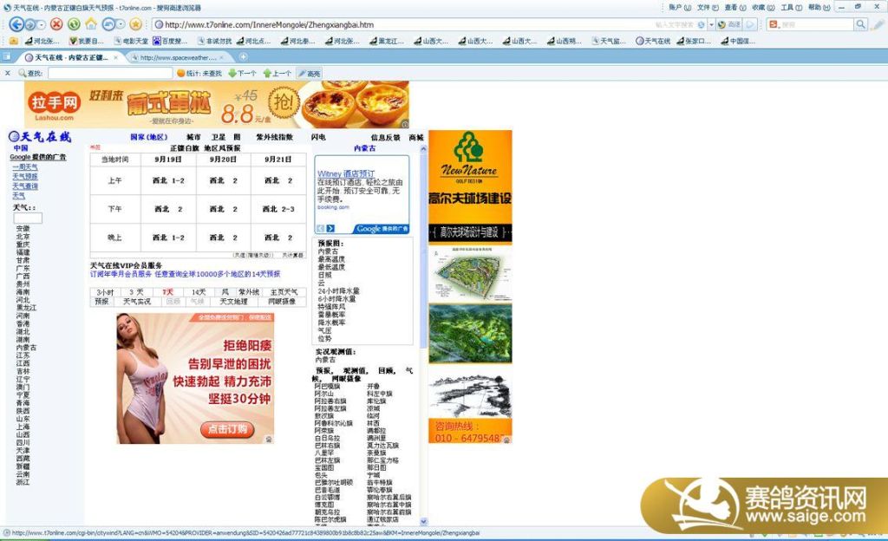Open favorites with the star icon
The height and width of the screenshot is (541, 888).
point(135,24)
